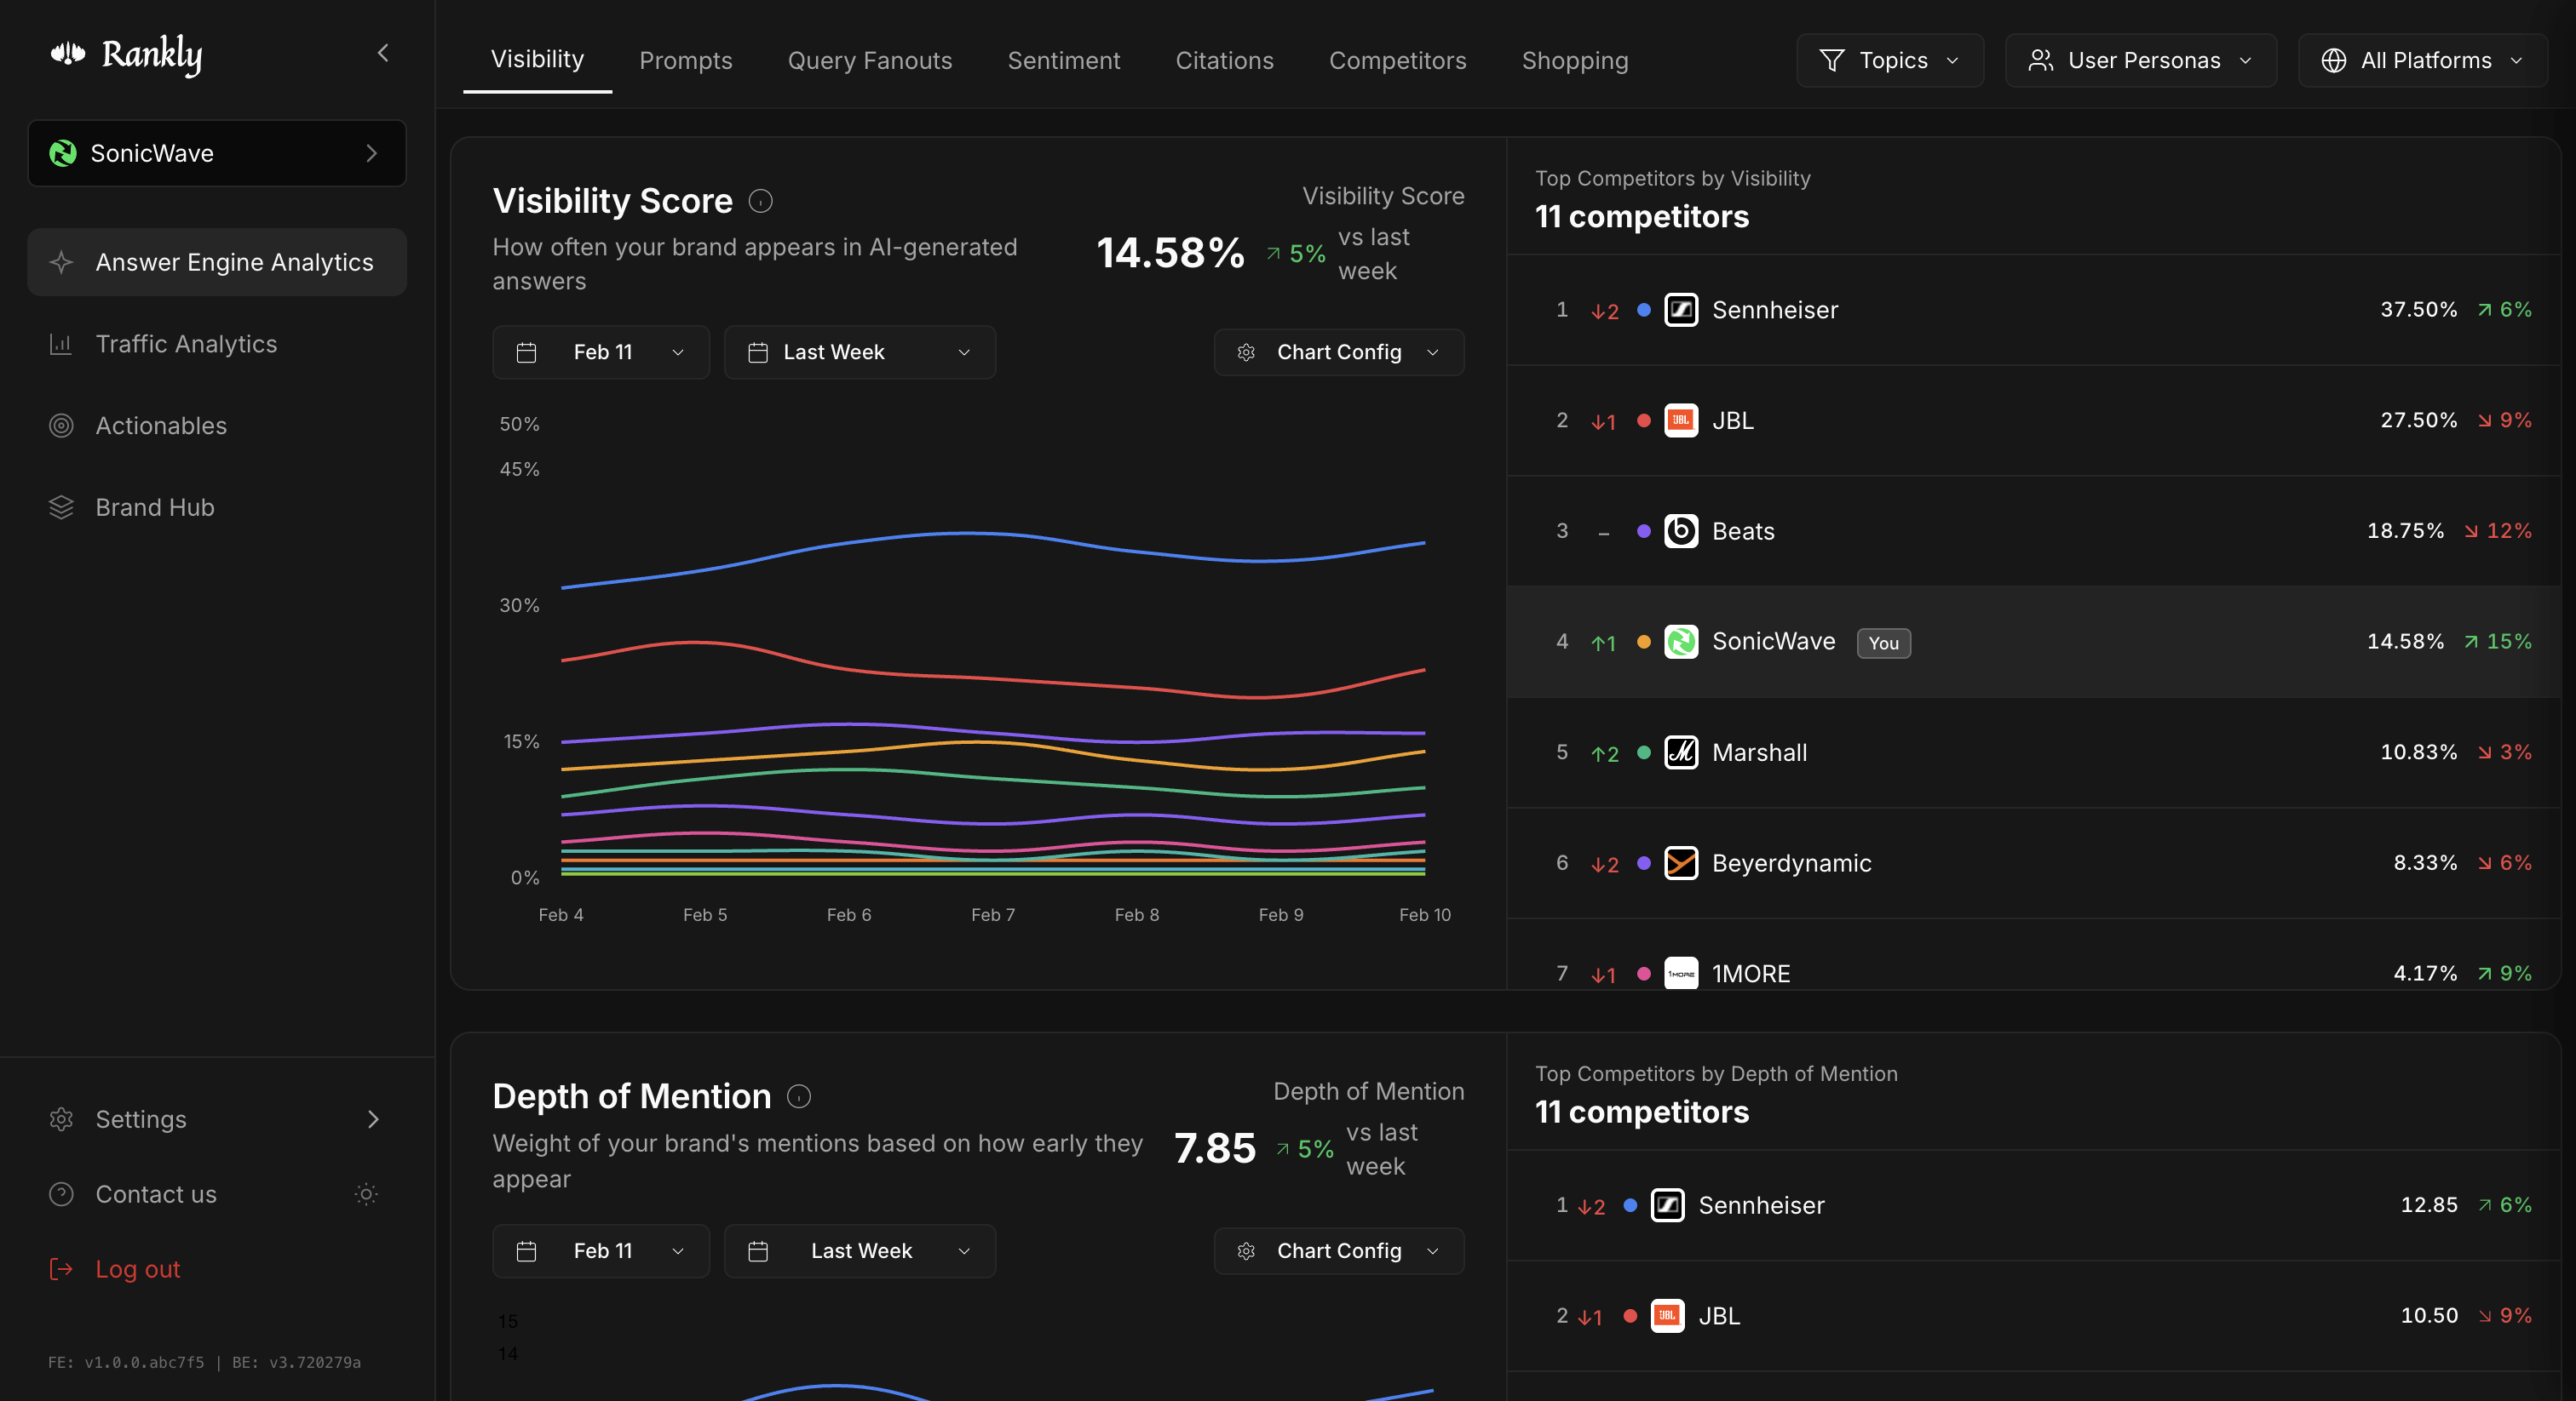Click the Marshall brand icon
The height and width of the screenshot is (1401, 2576).
point(1681,752)
